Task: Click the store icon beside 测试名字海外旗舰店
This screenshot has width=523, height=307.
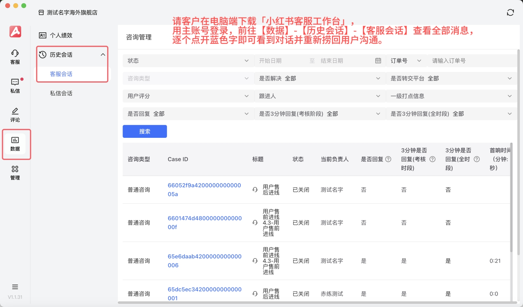Action: coord(41,12)
